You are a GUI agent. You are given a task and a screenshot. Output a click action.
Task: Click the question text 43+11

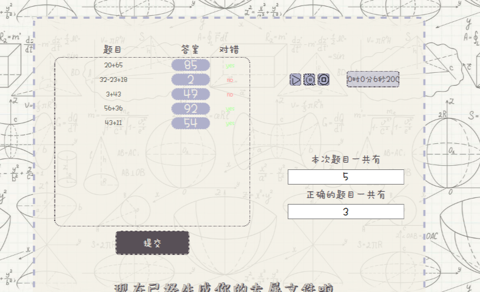click(113, 123)
